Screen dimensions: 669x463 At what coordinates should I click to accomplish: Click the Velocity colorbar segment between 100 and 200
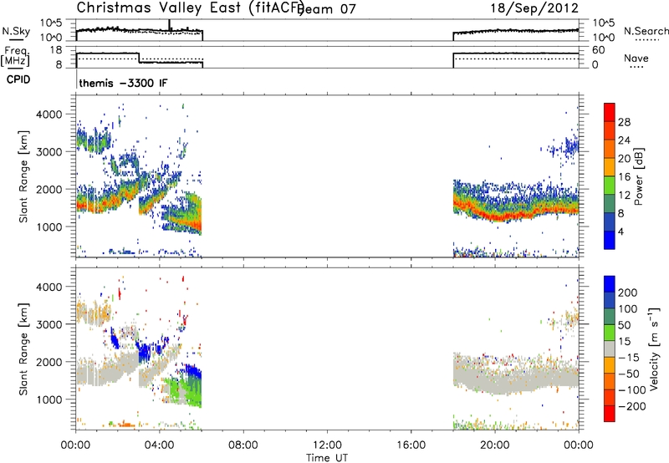click(610, 300)
